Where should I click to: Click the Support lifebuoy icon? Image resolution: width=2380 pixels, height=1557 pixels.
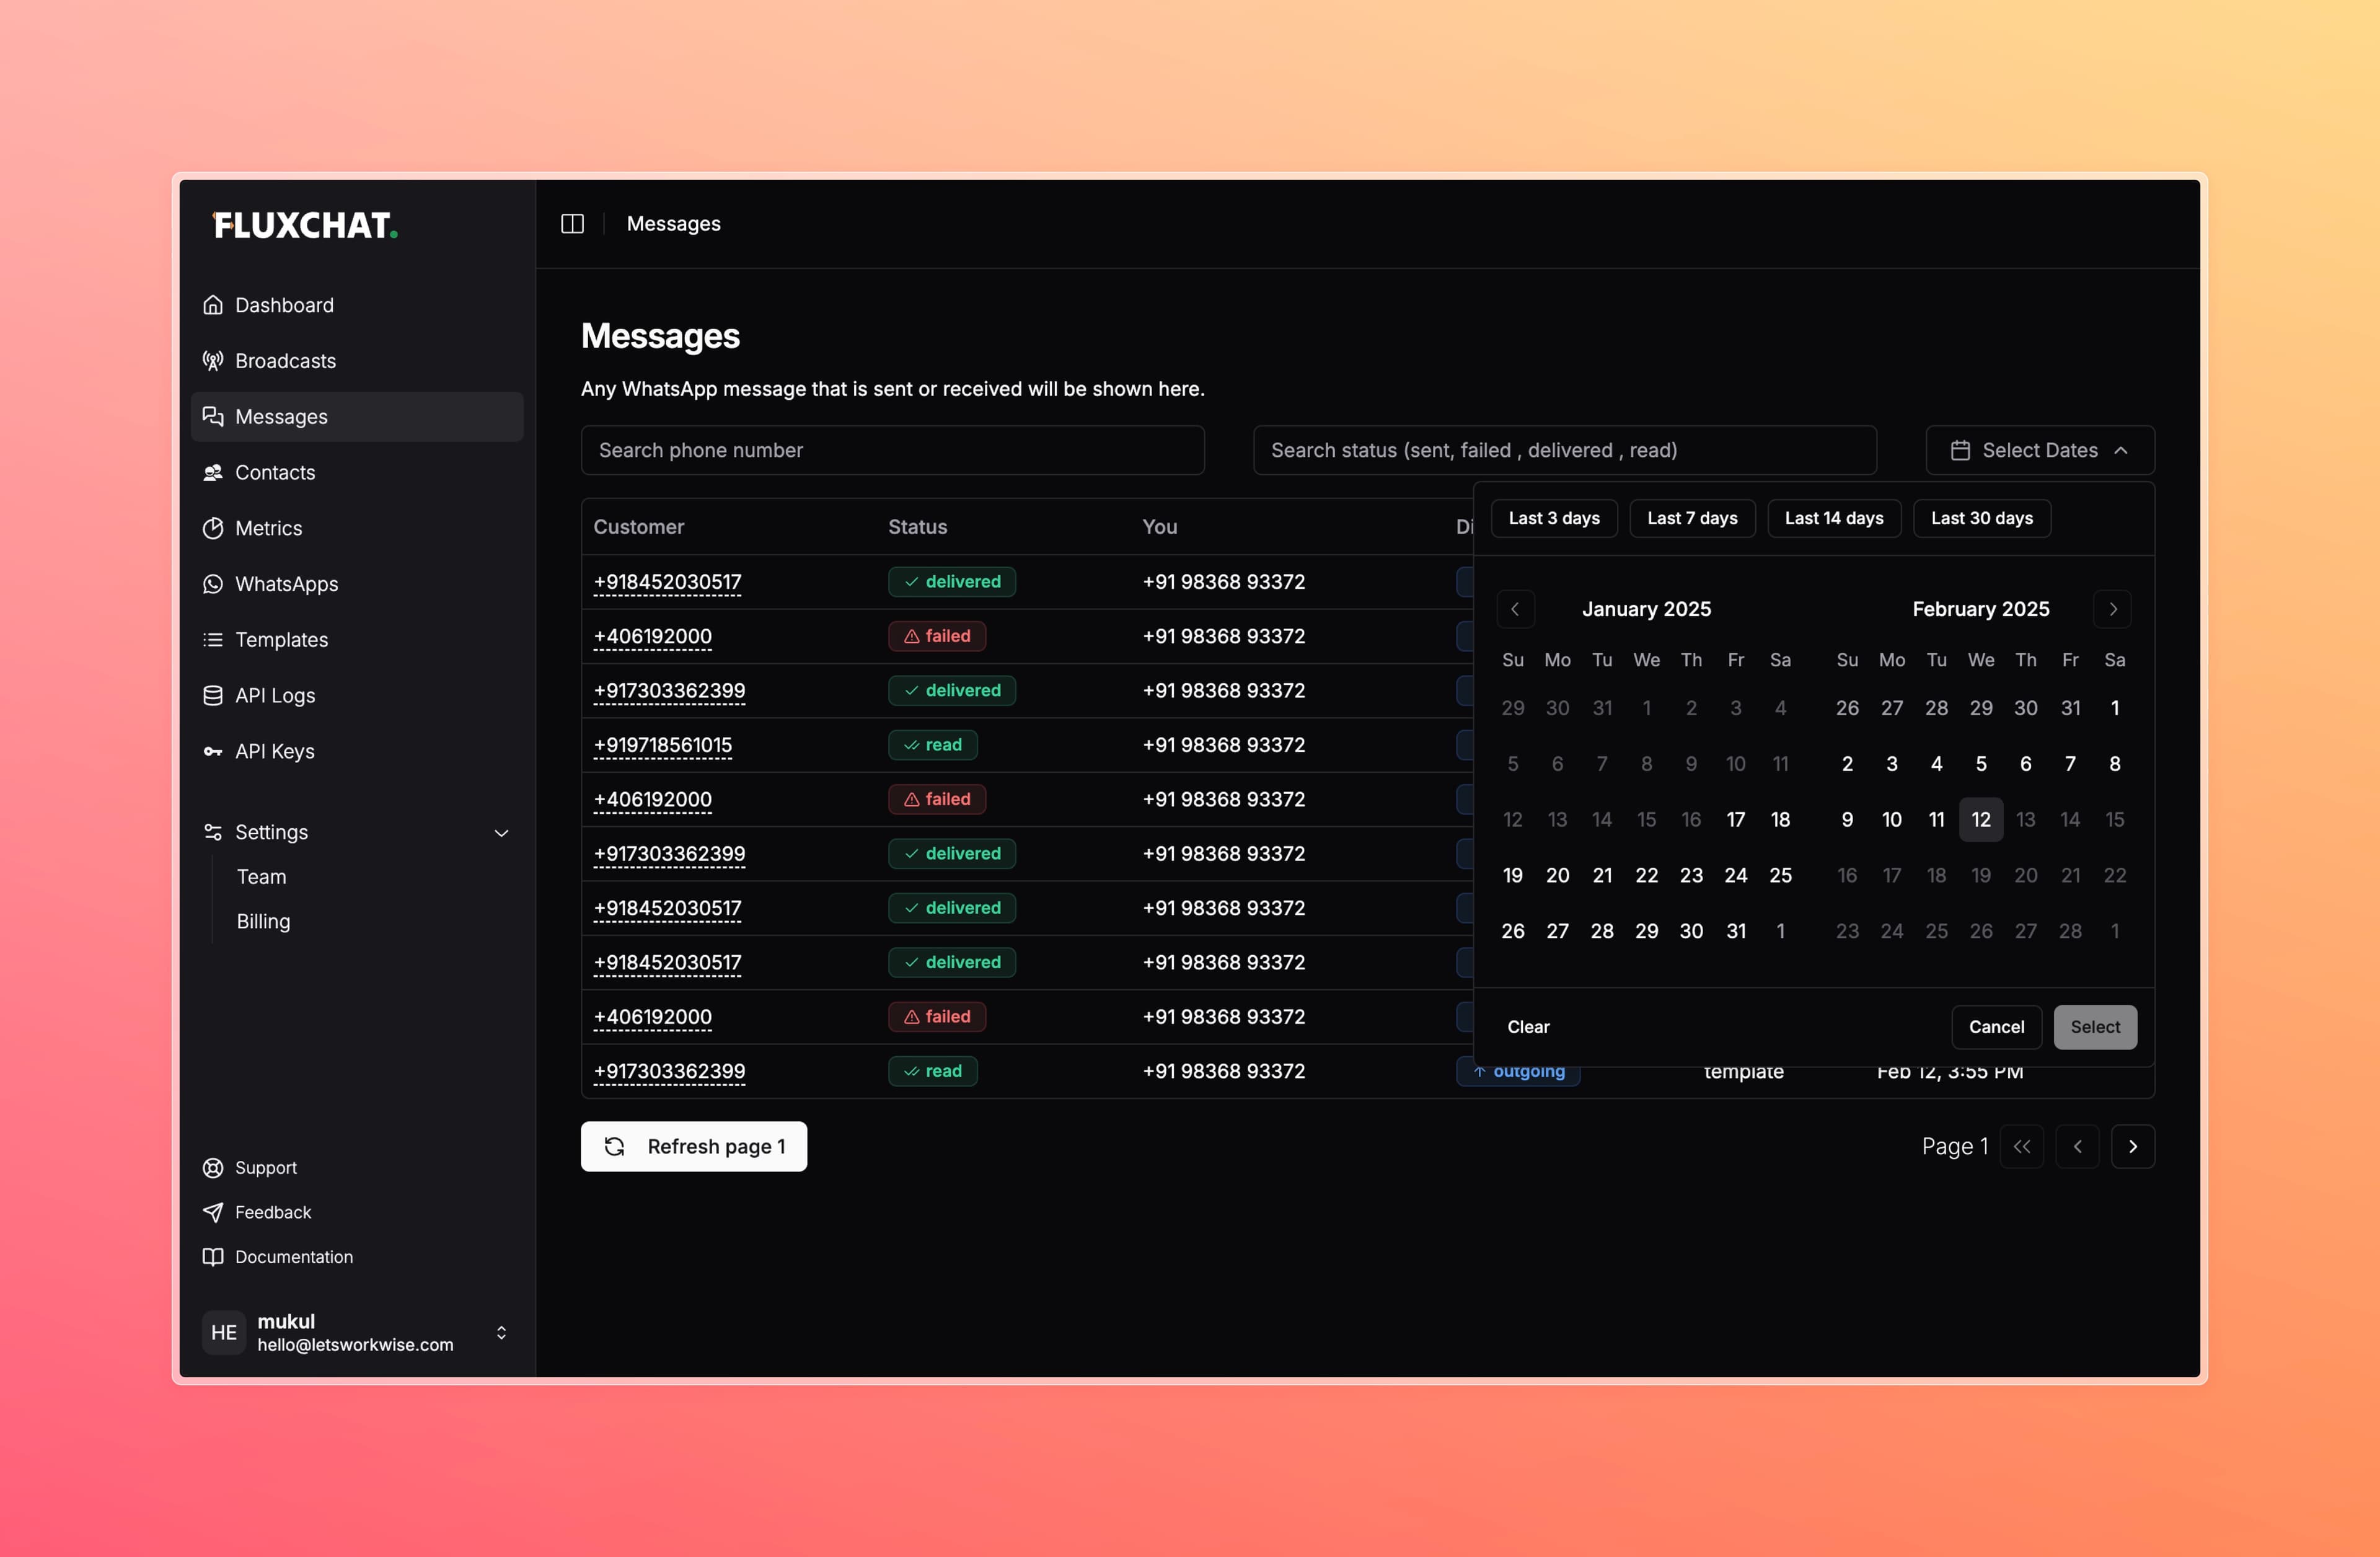point(213,1168)
